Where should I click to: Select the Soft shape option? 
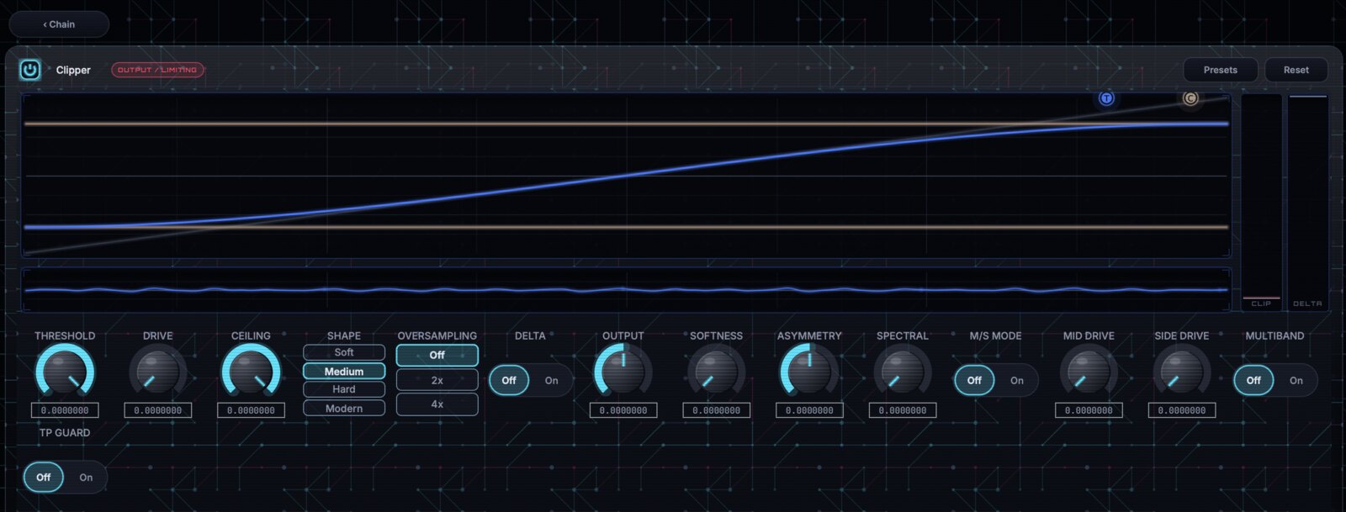(x=344, y=352)
